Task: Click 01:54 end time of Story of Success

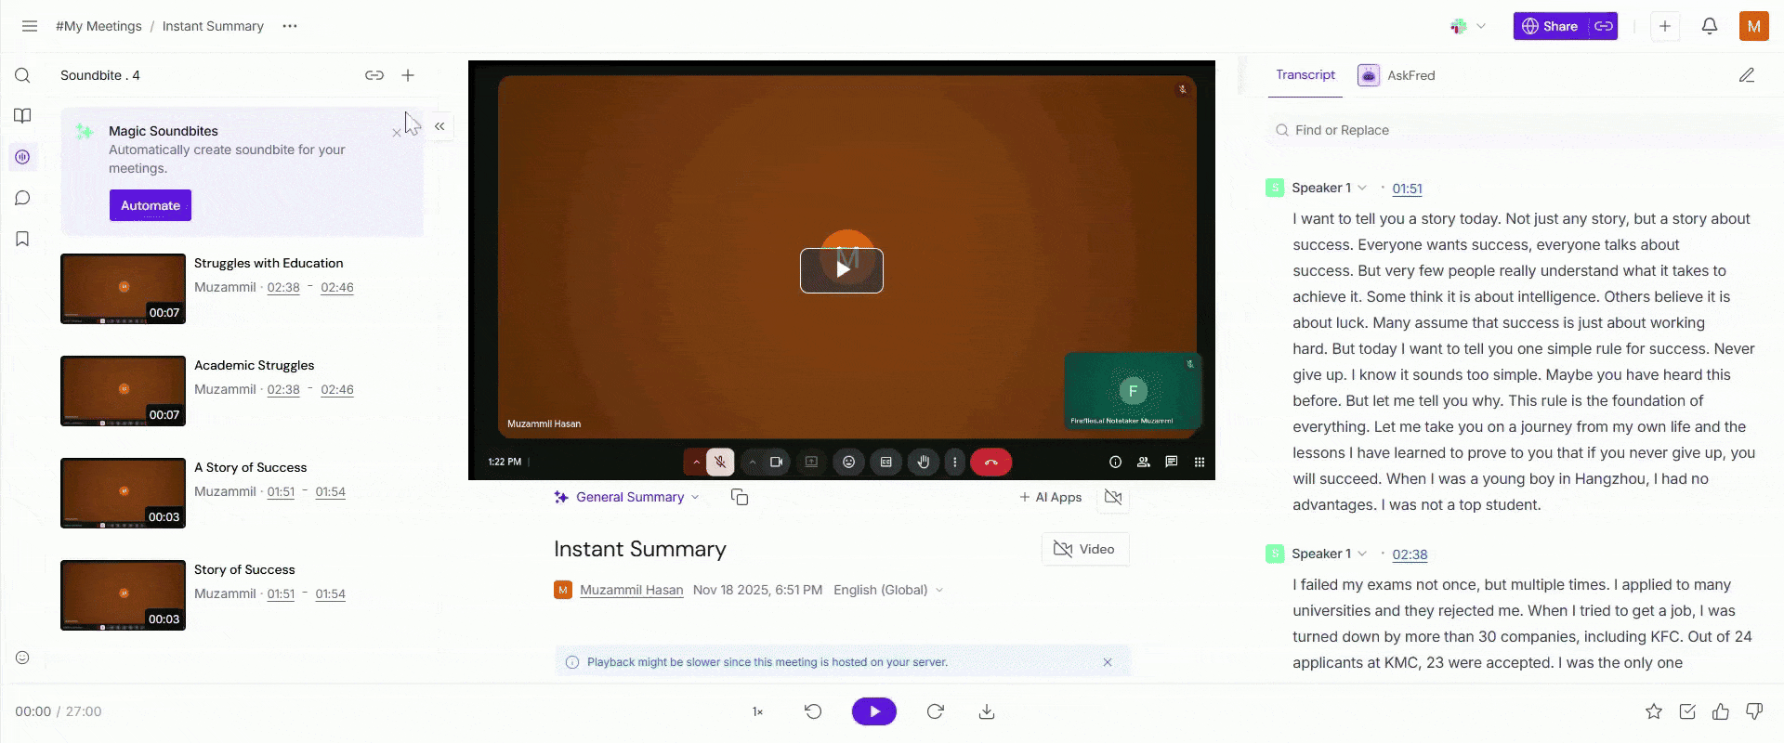Action: (330, 594)
